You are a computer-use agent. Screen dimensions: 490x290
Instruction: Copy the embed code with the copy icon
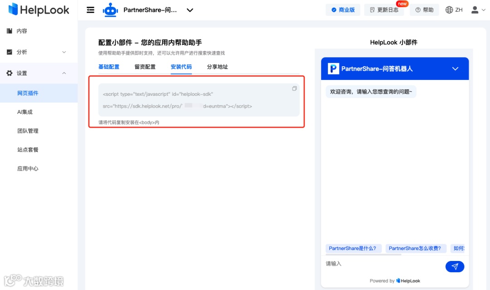pyautogui.click(x=294, y=88)
